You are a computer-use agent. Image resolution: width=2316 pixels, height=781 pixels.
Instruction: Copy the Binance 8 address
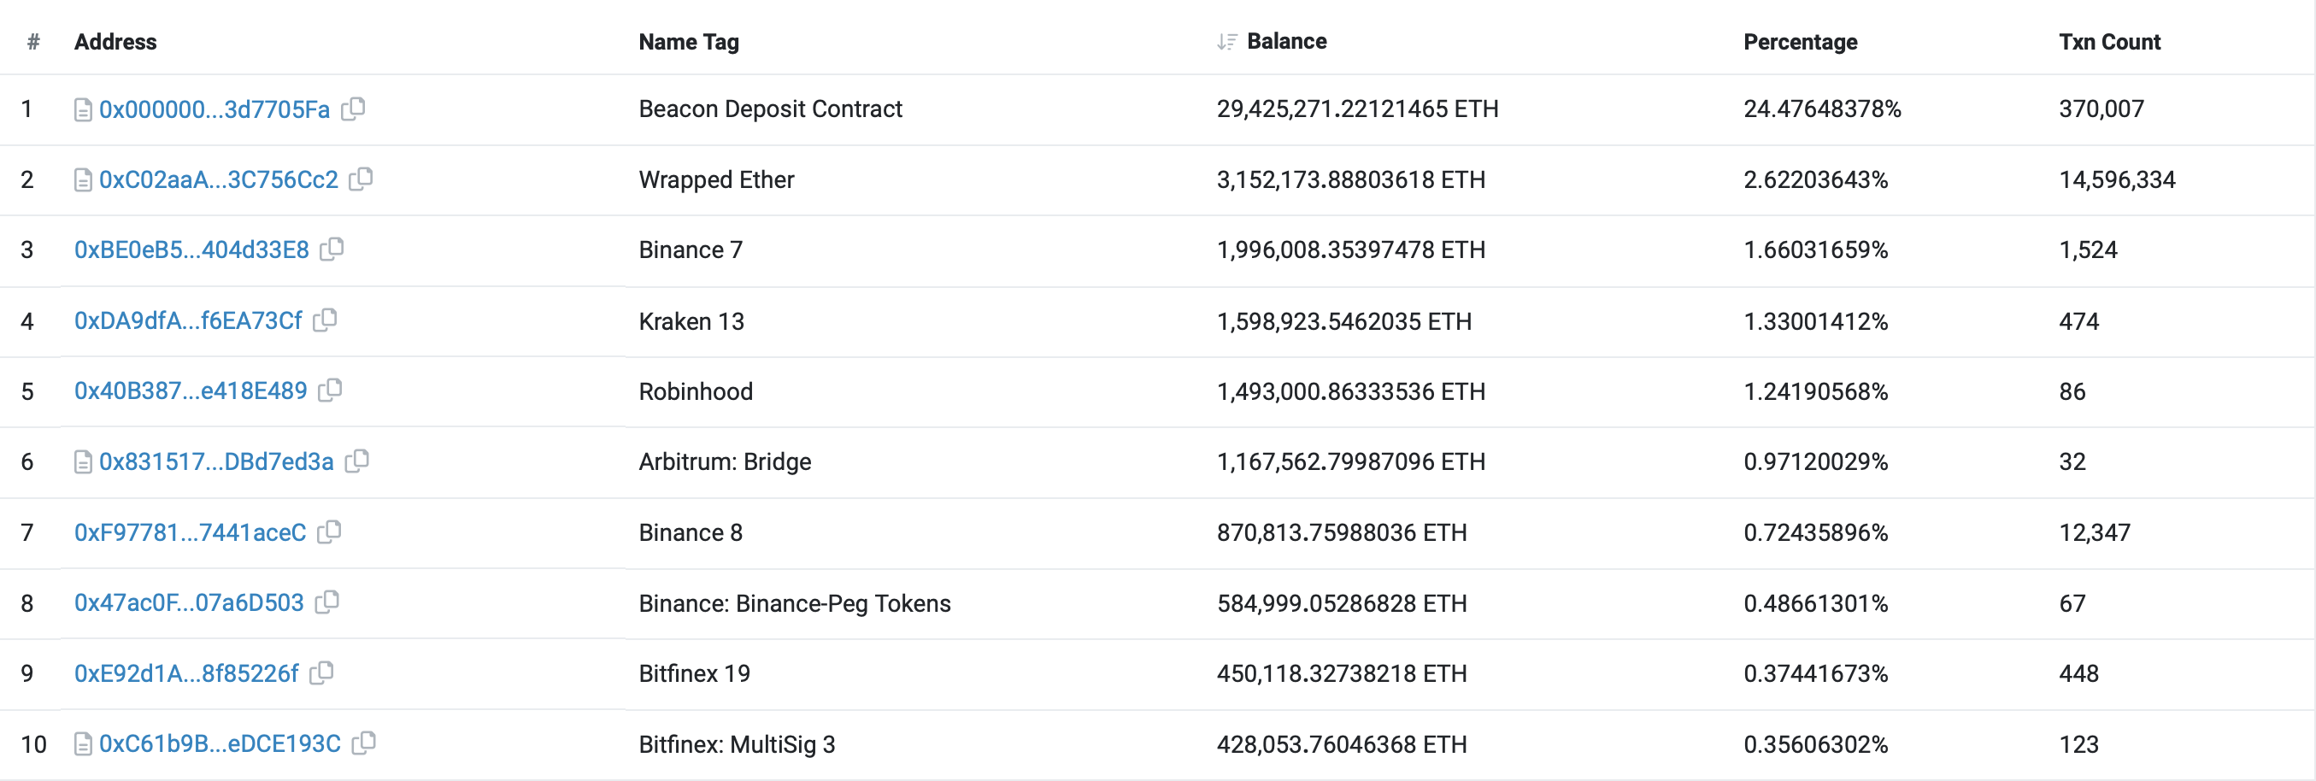330,531
